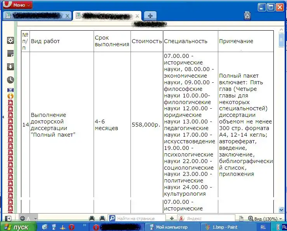
Task: Close the first browser tab
Action: (x=68, y=16)
